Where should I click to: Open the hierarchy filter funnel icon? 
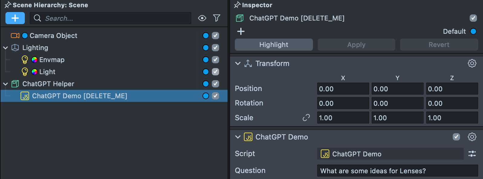217,18
